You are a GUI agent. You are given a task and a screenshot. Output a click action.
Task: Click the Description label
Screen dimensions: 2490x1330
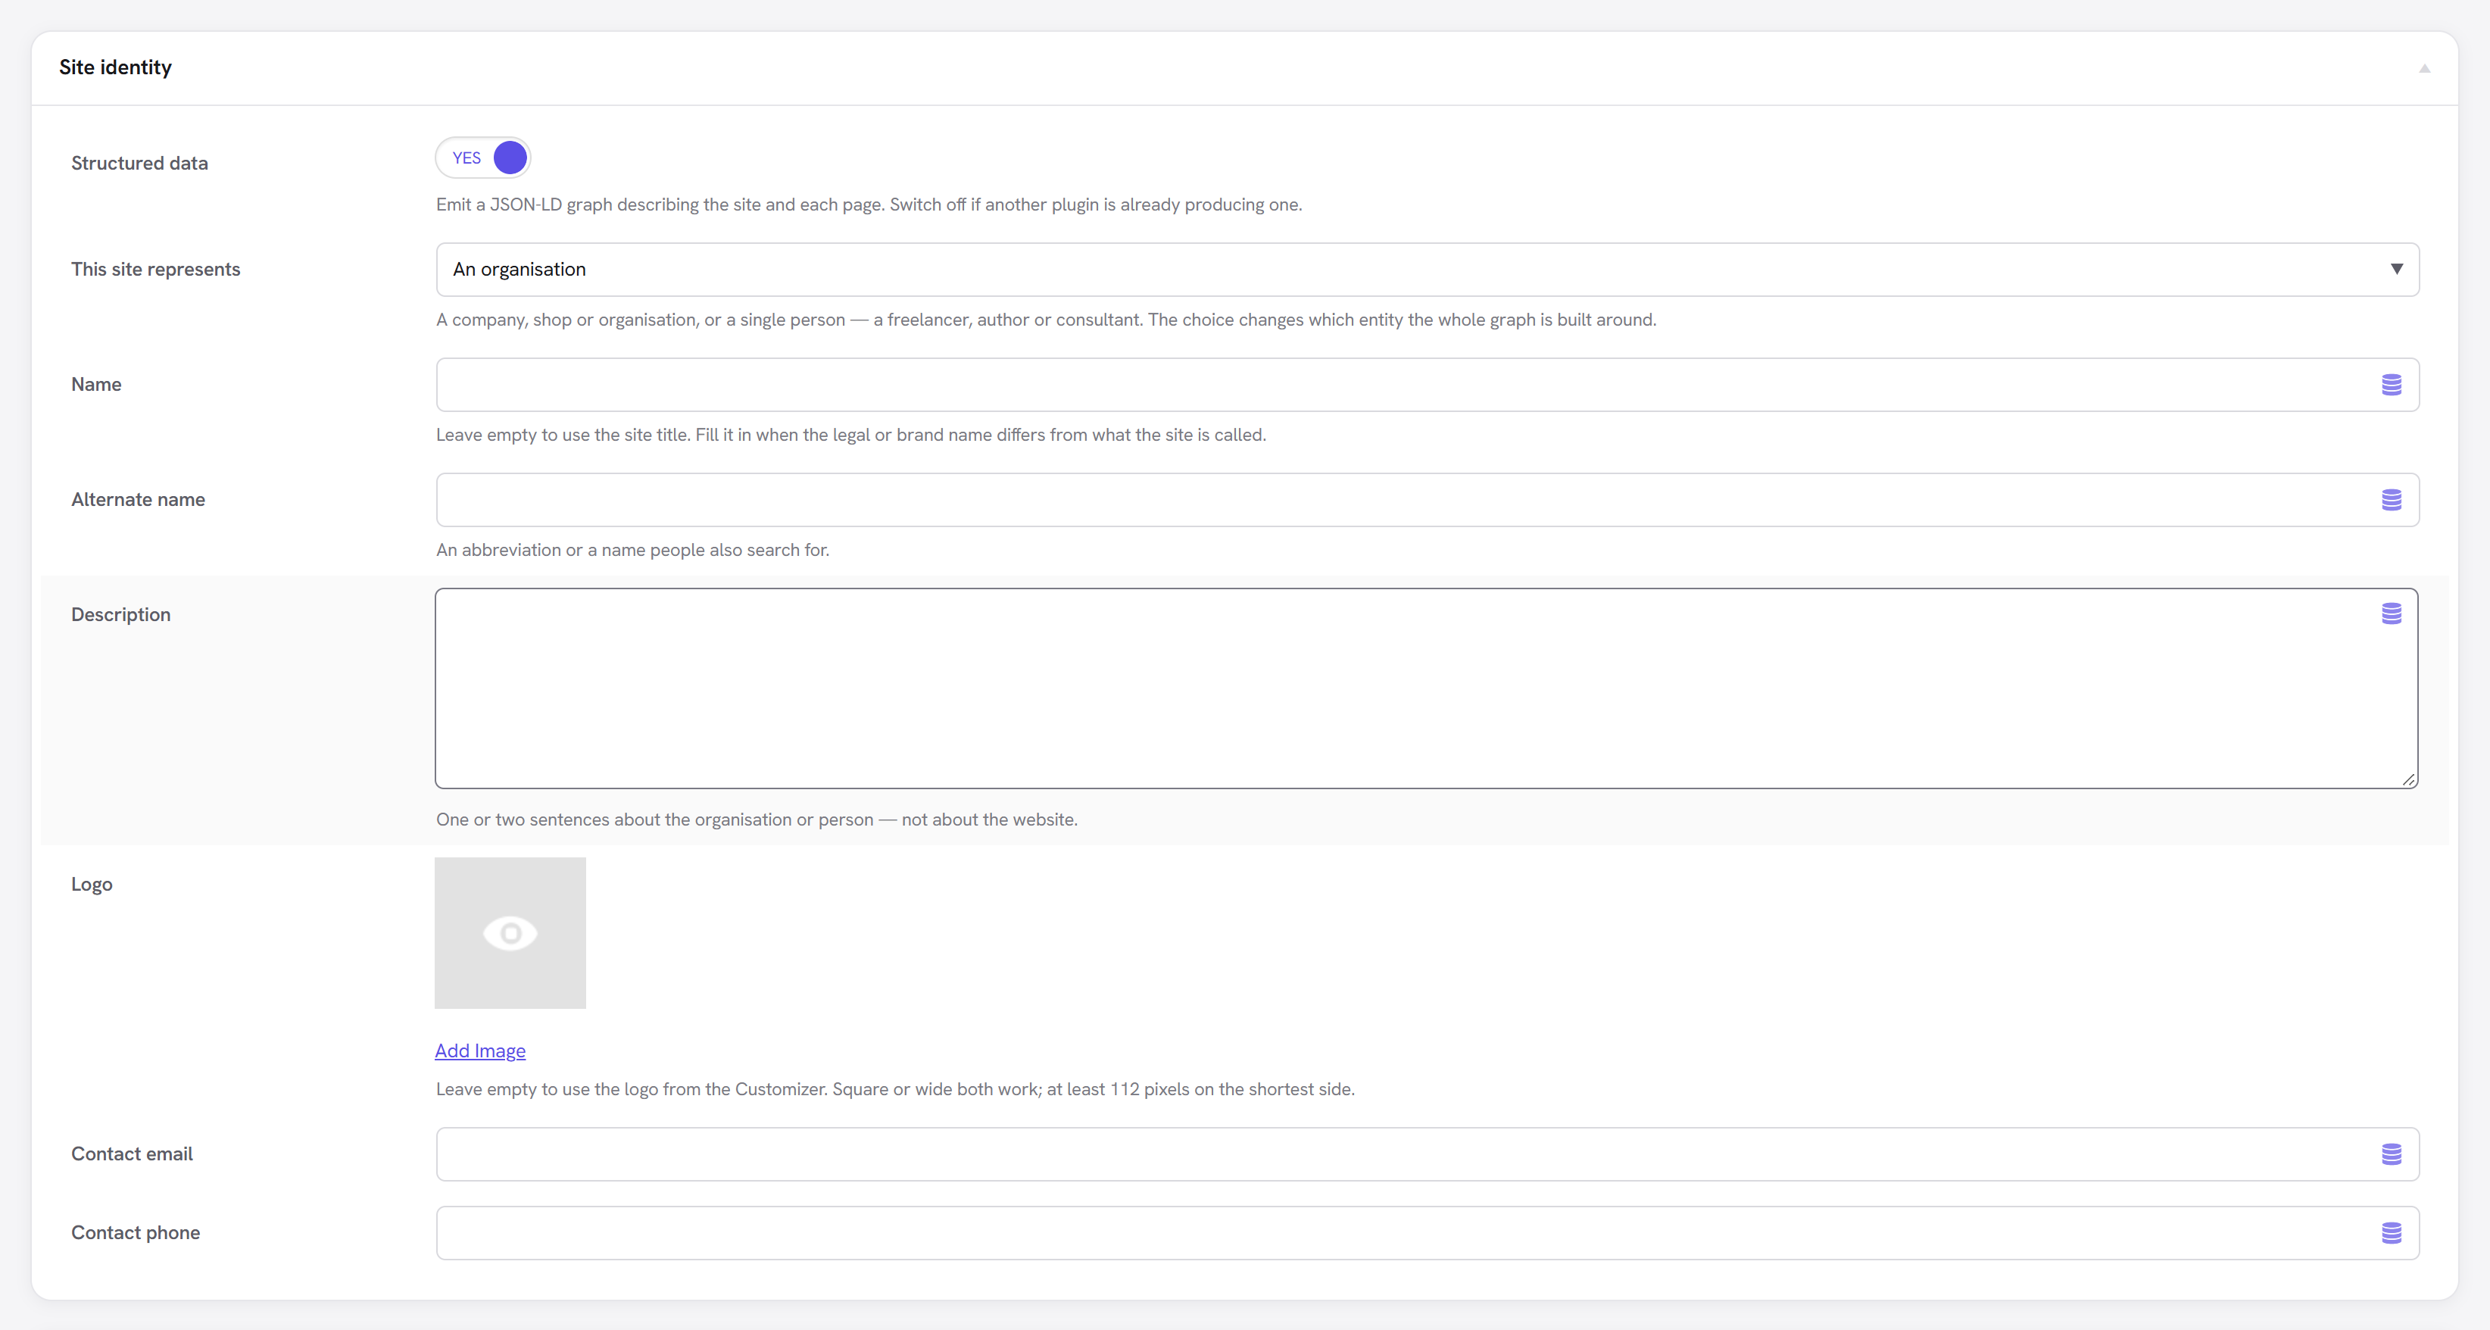tap(121, 615)
